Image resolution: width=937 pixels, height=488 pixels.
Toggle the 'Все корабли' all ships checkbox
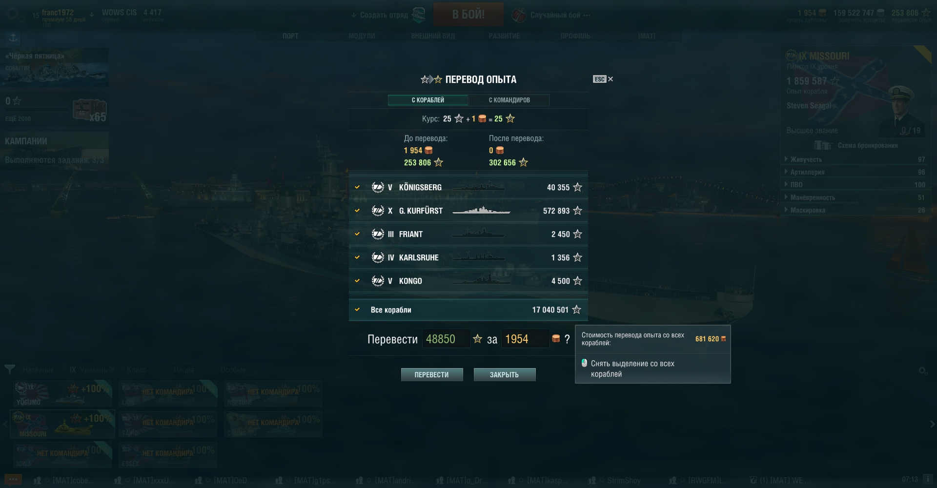[357, 310]
